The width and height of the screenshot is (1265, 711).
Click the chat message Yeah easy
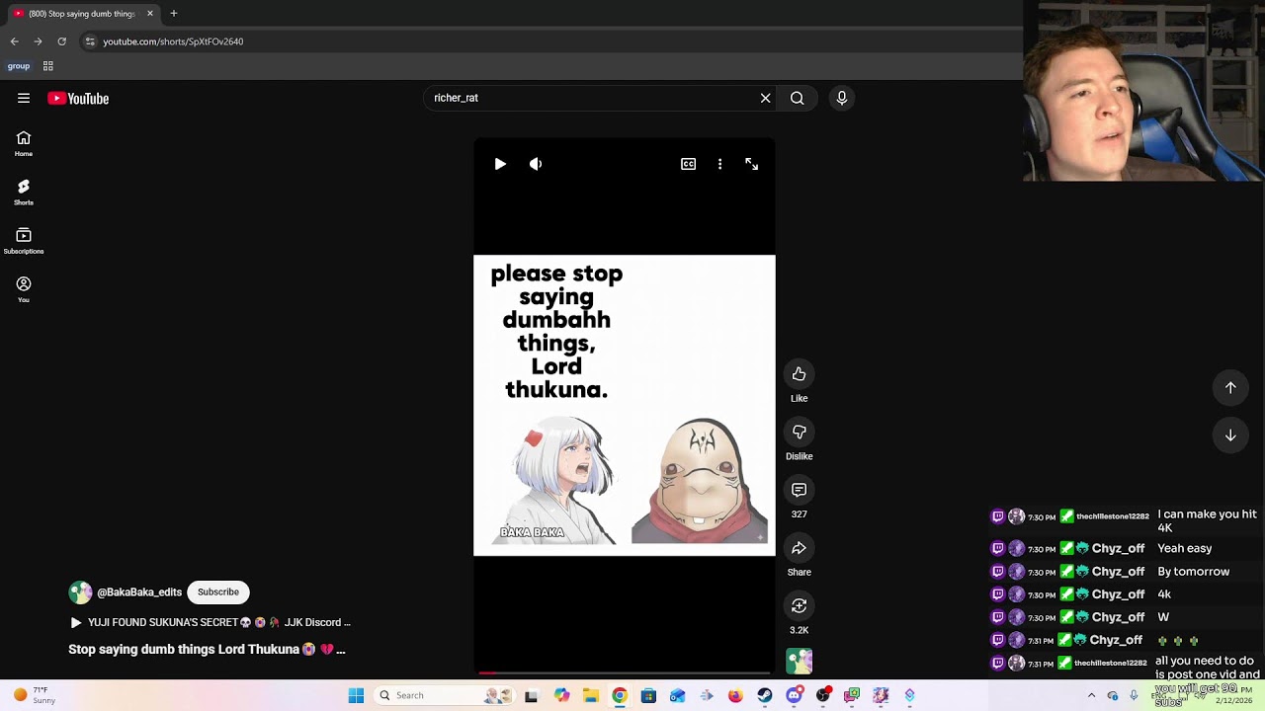pos(1185,549)
